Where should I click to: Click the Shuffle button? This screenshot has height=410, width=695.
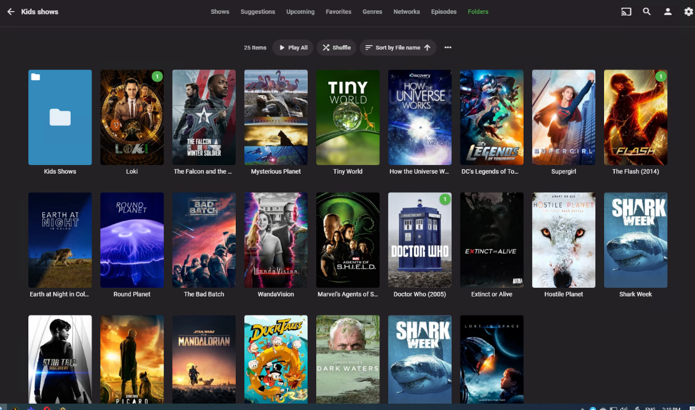coord(336,47)
